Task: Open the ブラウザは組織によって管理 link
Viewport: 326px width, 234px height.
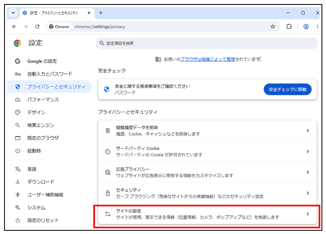Action: pos(207,59)
